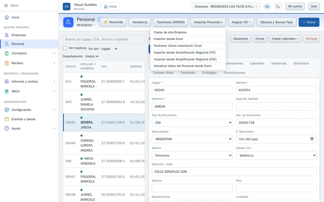Click the Informes y recibos printer icon
The width and height of the screenshot is (324, 202).
(7, 81)
